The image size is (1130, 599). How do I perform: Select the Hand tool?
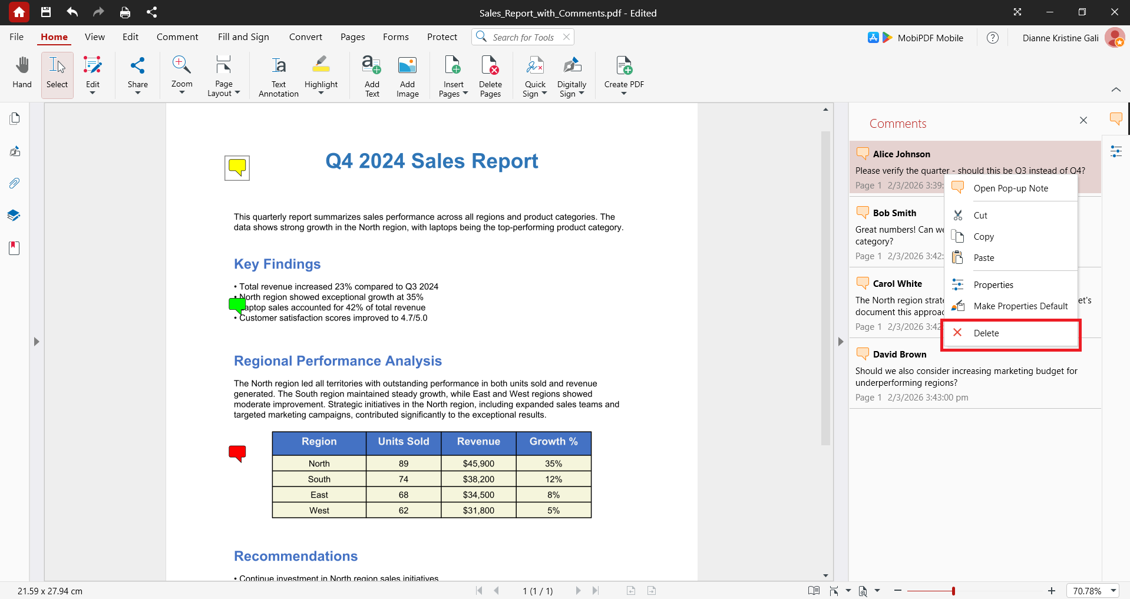[22, 74]
